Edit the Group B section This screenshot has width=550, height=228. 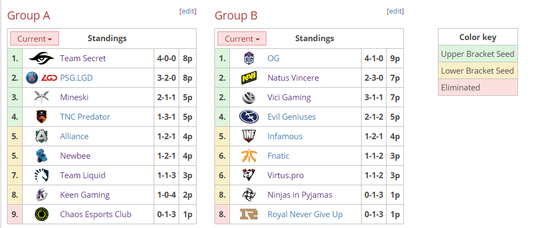(395, 11)
